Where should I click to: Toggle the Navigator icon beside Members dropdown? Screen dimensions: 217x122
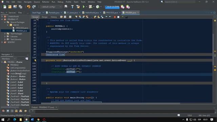[x=27, y=59]
